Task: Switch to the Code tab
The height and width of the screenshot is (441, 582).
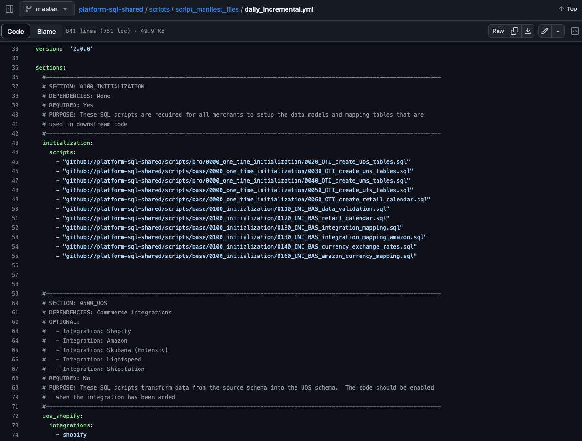Action: pos(16,32)
